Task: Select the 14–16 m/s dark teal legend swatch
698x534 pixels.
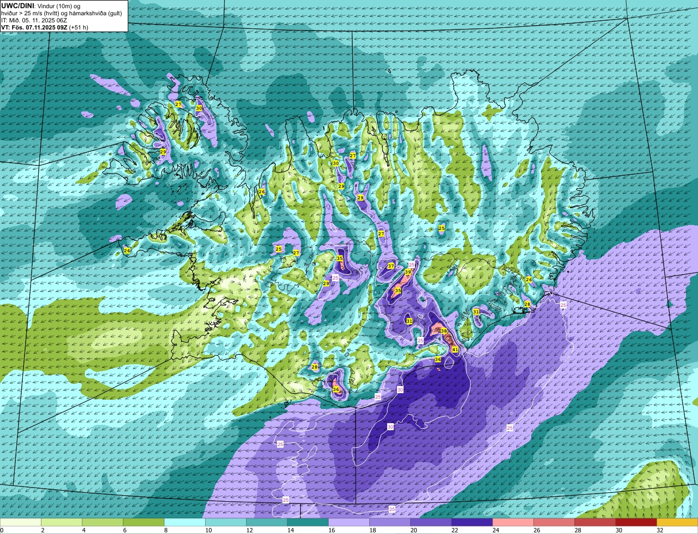Action: pyautogui.click(x=308, y=523)
